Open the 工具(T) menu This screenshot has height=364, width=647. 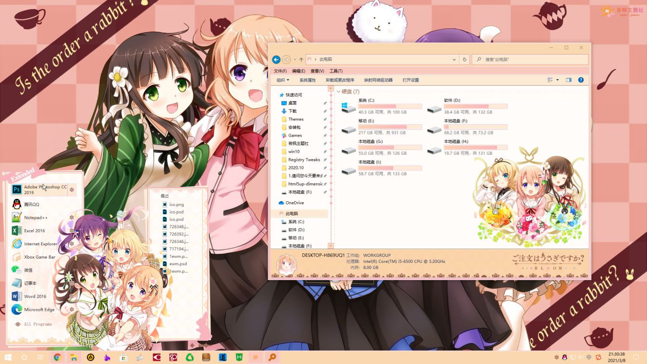click(336, 71)
